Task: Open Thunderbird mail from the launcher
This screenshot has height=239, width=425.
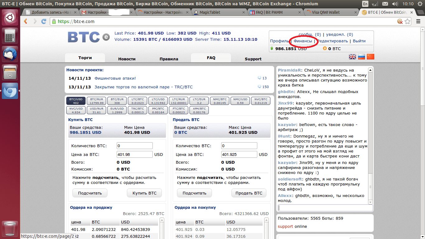Action: [10, 54]
